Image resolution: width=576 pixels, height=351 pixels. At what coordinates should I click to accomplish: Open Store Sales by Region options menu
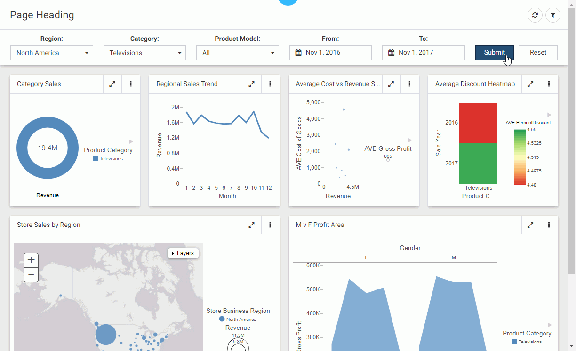[270, 225]
